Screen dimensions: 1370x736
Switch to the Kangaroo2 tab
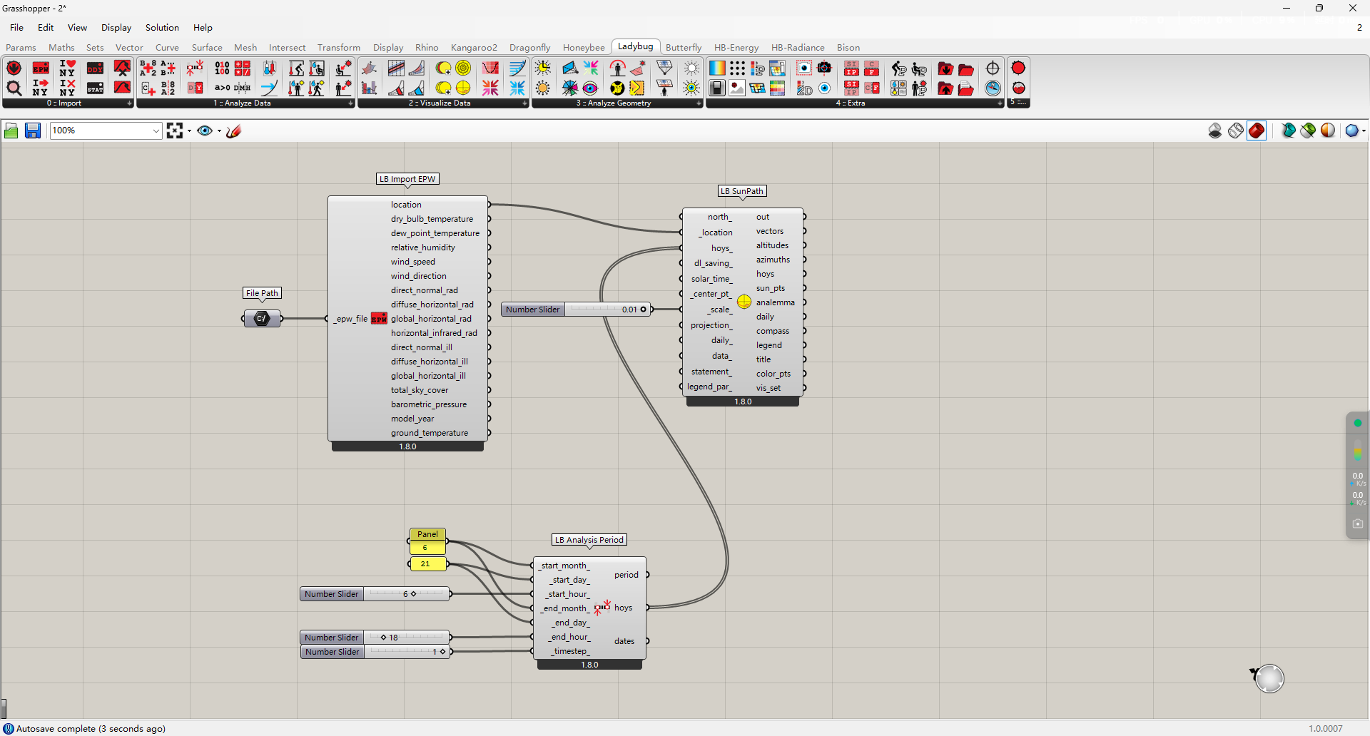(x=474, y=48)
